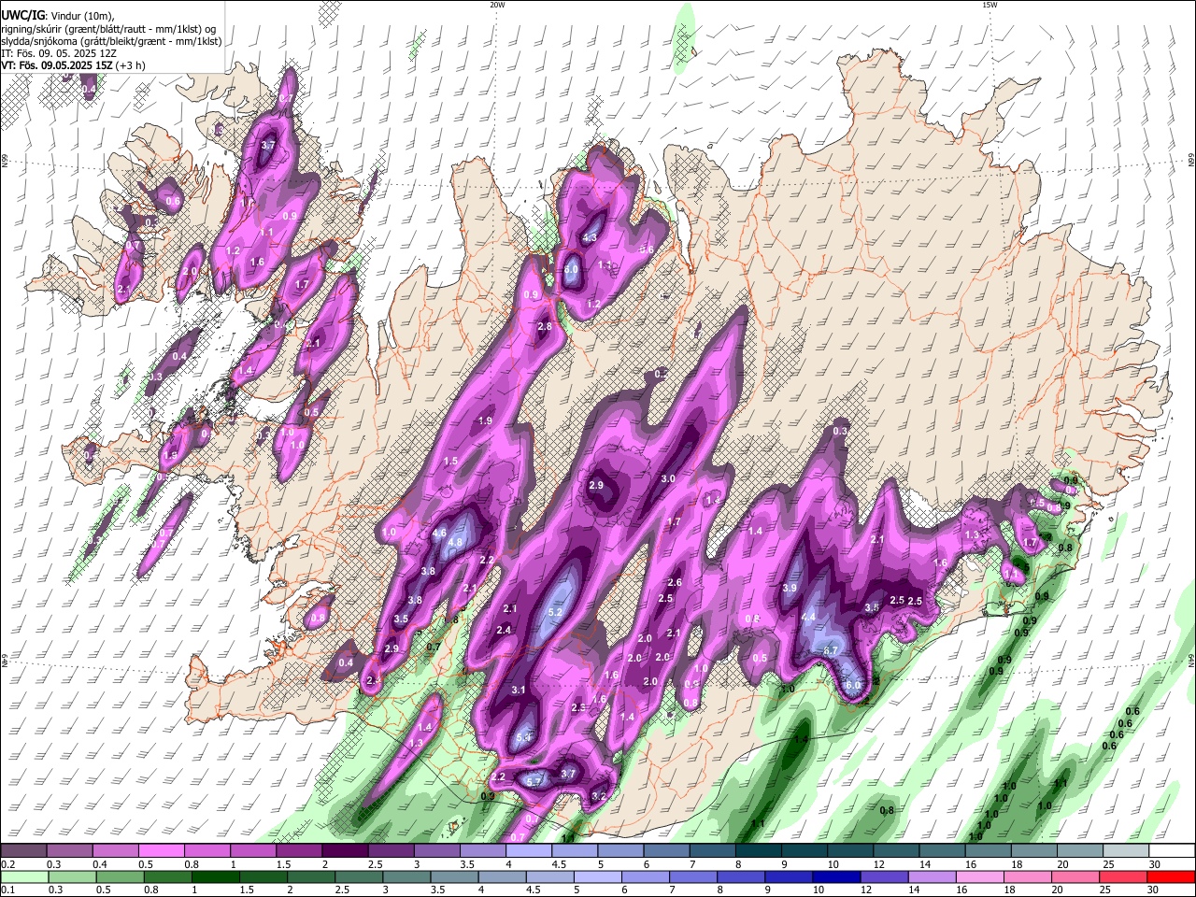
Task: Click the 6.7 value near the southeast coast
Action: [830, 650]
